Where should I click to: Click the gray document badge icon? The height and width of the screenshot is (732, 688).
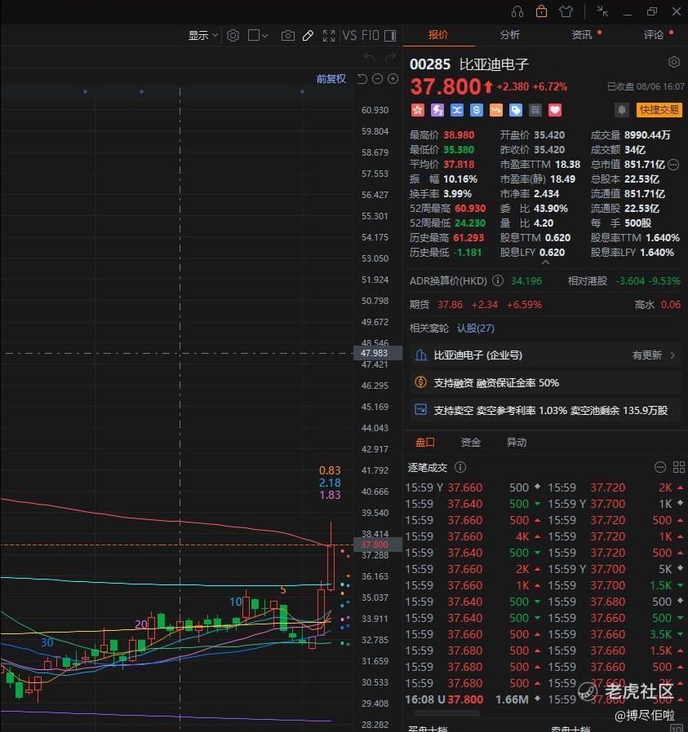pyautogui.click(x=535, y=110)
